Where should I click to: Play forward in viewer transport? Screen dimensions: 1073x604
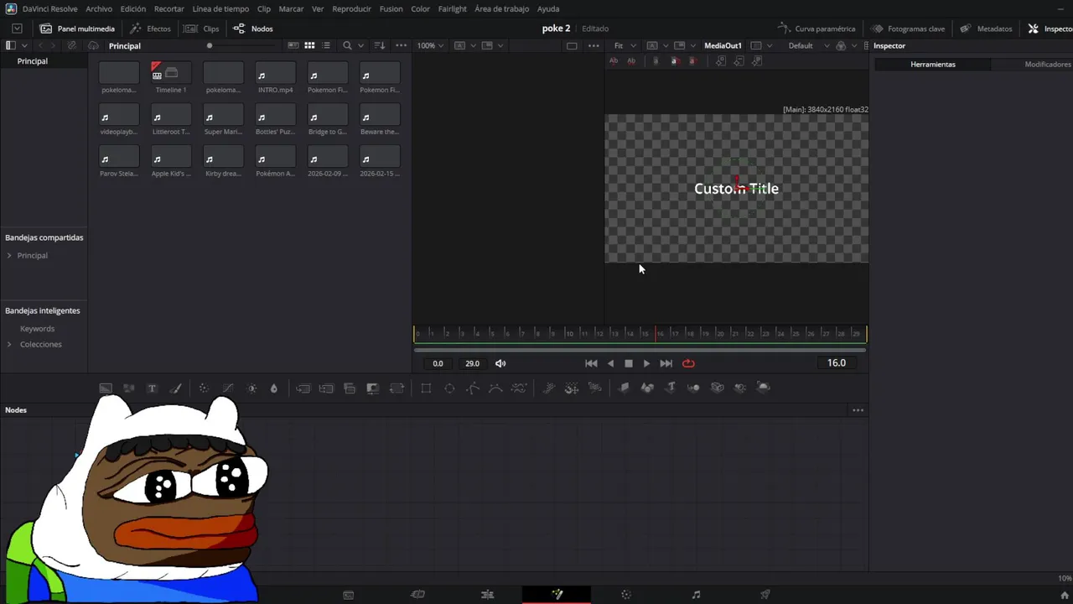pos(646,363)
